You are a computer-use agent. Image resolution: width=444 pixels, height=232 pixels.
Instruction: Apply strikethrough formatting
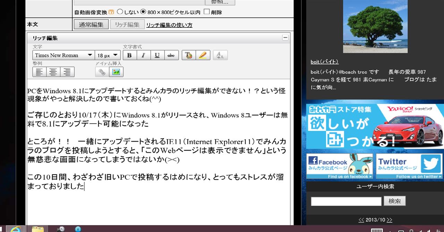[171, 55]
